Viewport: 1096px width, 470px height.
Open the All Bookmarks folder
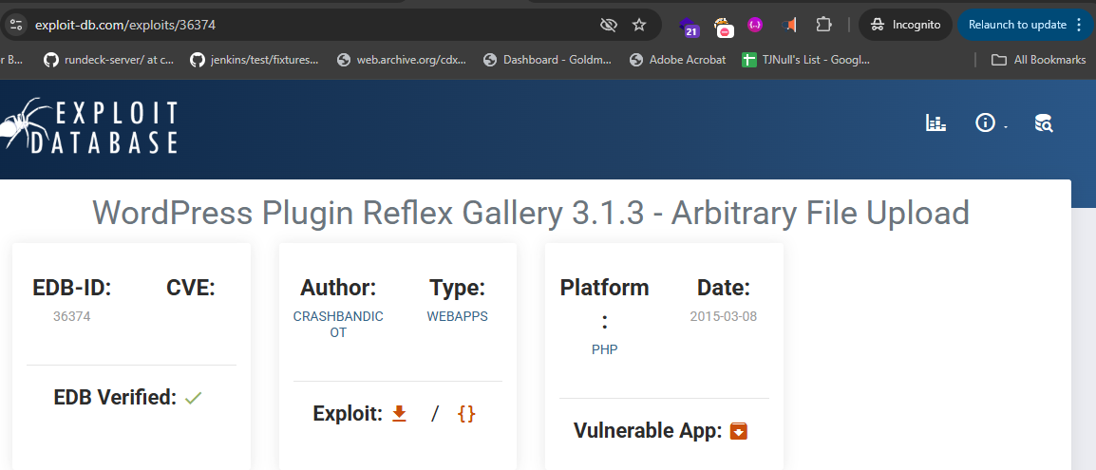1038,60
